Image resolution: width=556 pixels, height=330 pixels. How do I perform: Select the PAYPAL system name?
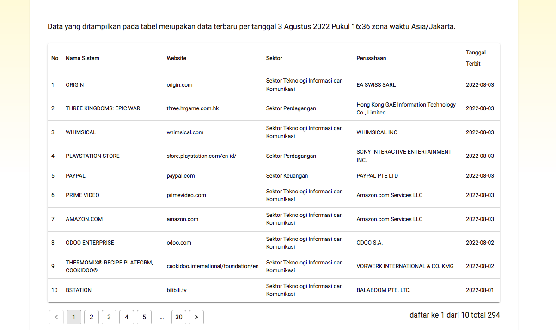pos(75,176)
